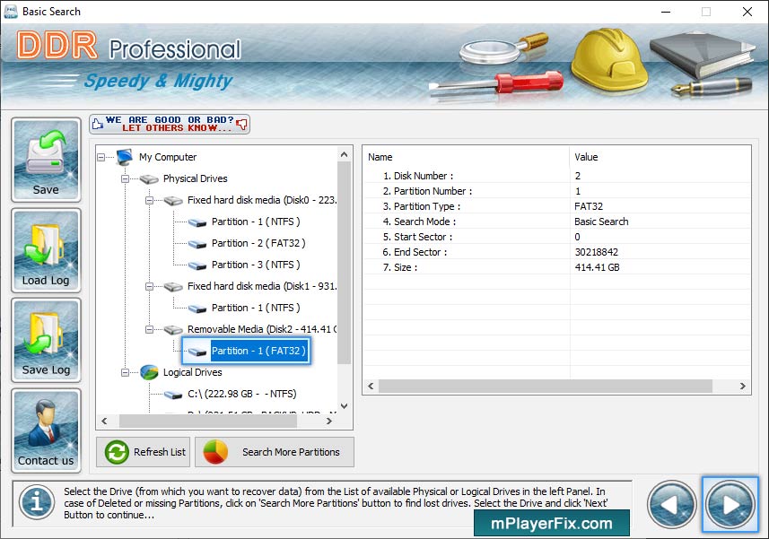Click the Logical Drives globe icon
Screen dimensions: 769x539
[149, 373]
